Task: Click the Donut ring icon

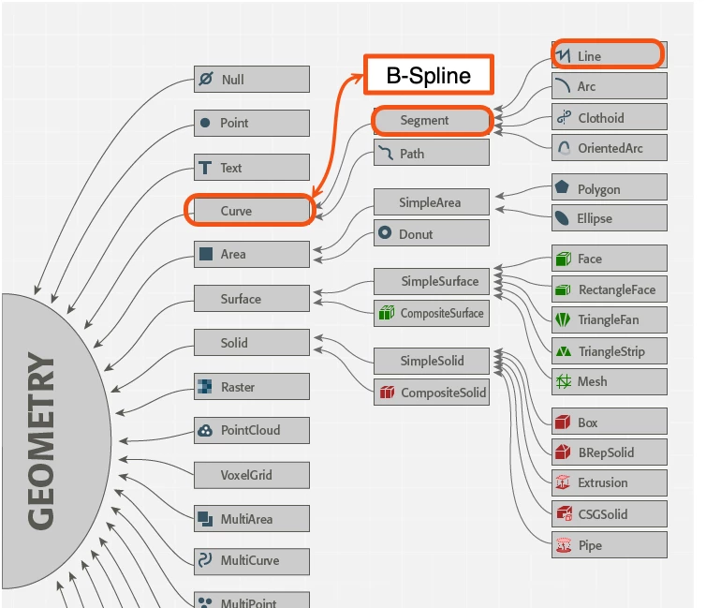Action: tap(385, 232)
